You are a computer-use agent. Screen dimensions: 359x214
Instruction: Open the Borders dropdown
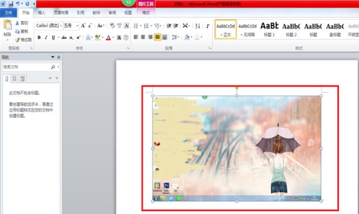tap(201, 37)
